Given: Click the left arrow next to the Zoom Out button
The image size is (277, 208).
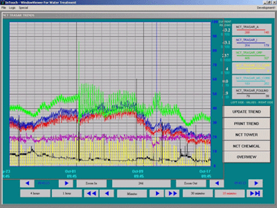Looking at the screenshot, I should (217, 183).
